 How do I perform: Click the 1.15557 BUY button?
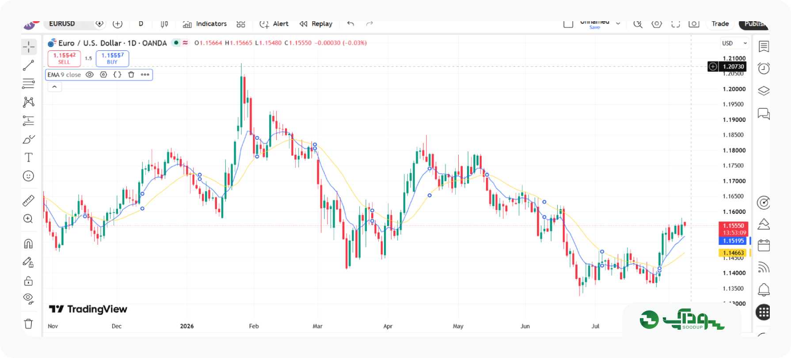click(x=112, y=58)
